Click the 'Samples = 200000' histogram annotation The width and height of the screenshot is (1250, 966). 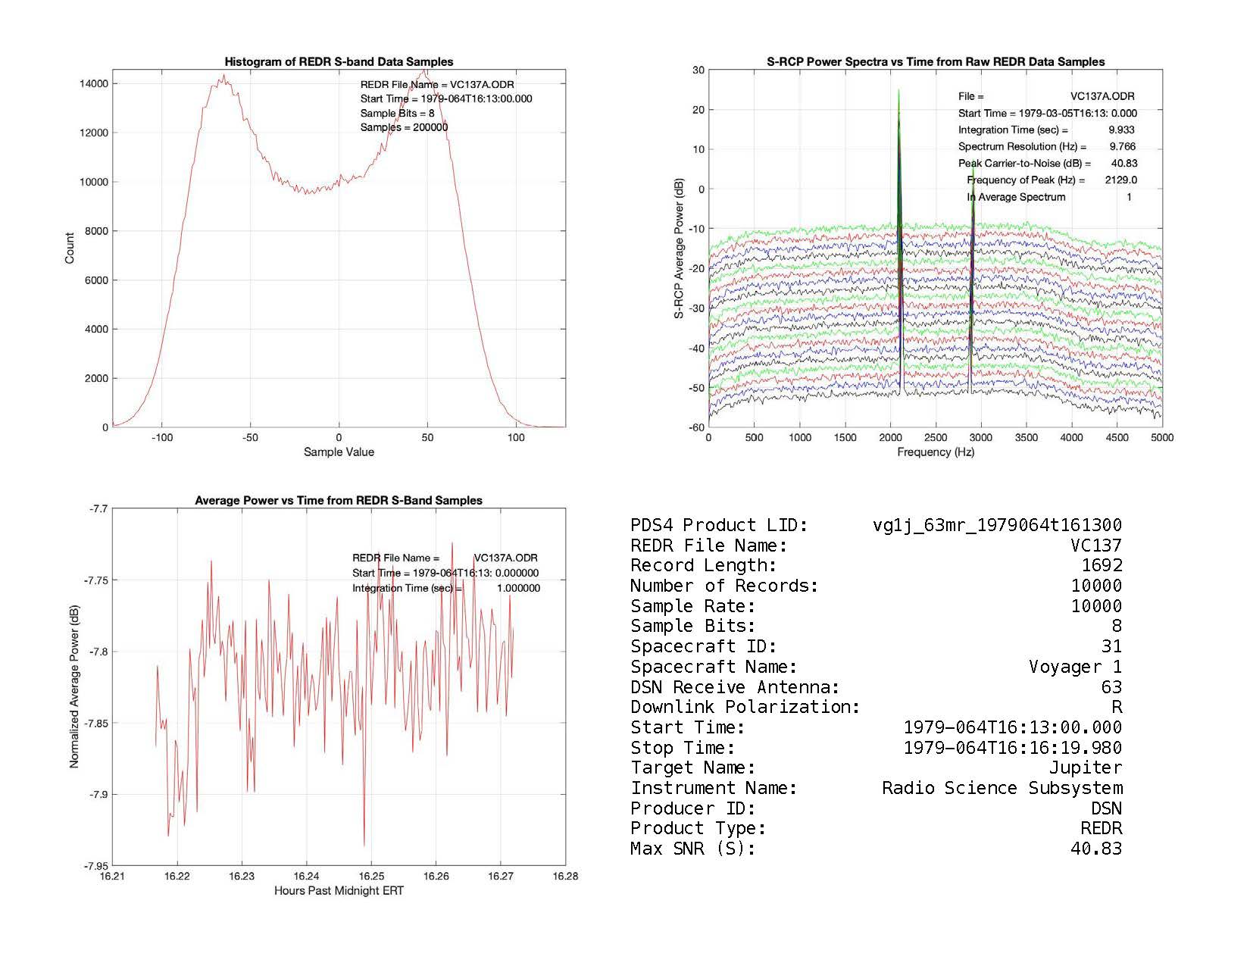pos(404,127)
